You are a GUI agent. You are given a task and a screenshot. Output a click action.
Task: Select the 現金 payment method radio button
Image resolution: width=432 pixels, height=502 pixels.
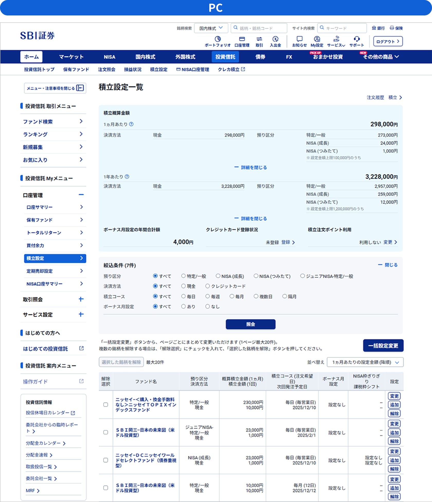click(183, 286)
